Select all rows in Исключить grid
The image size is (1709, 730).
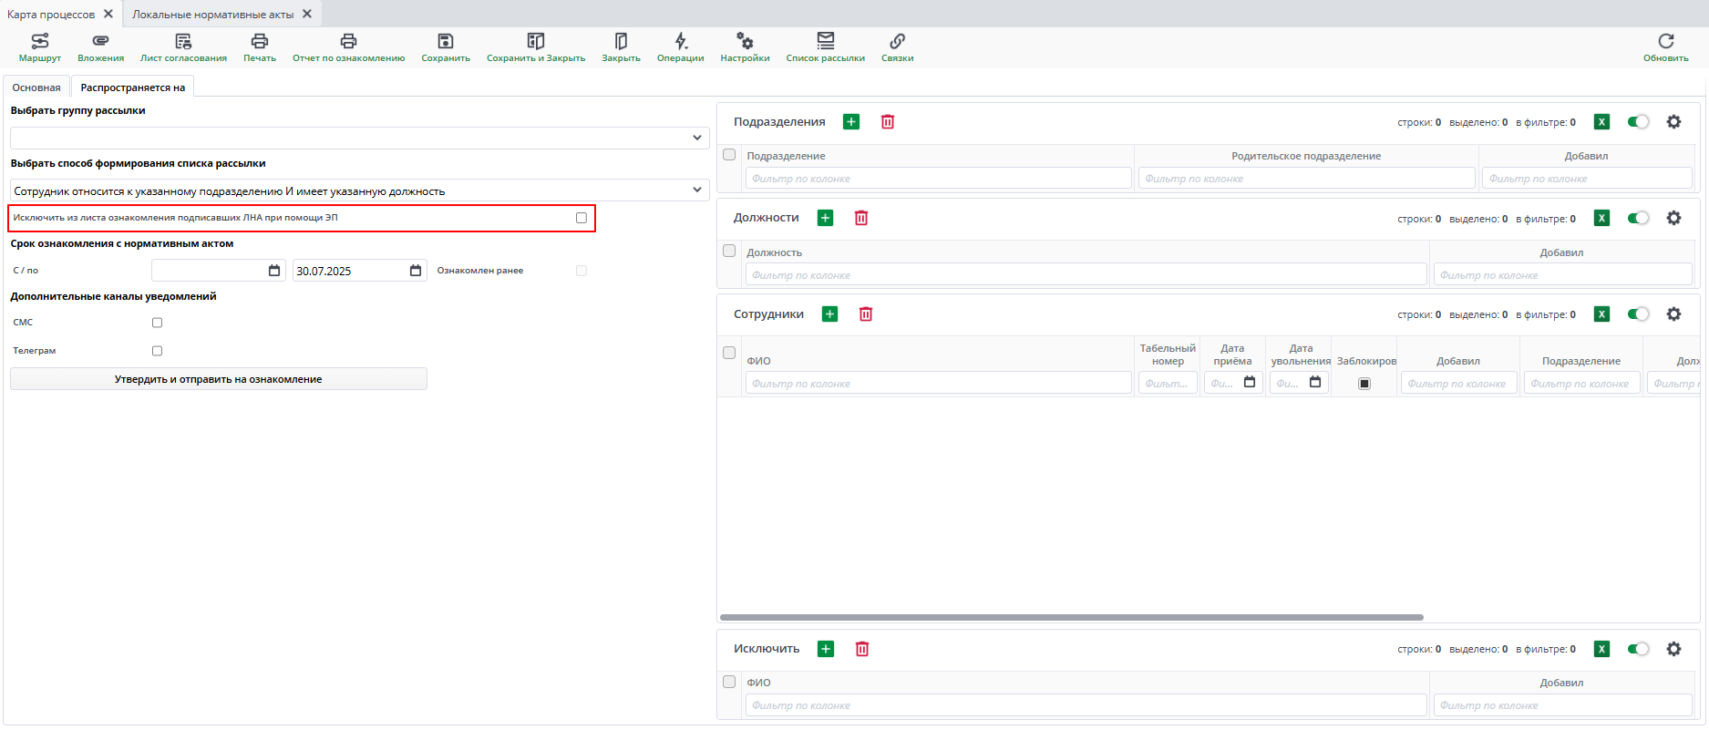point(729,682)
